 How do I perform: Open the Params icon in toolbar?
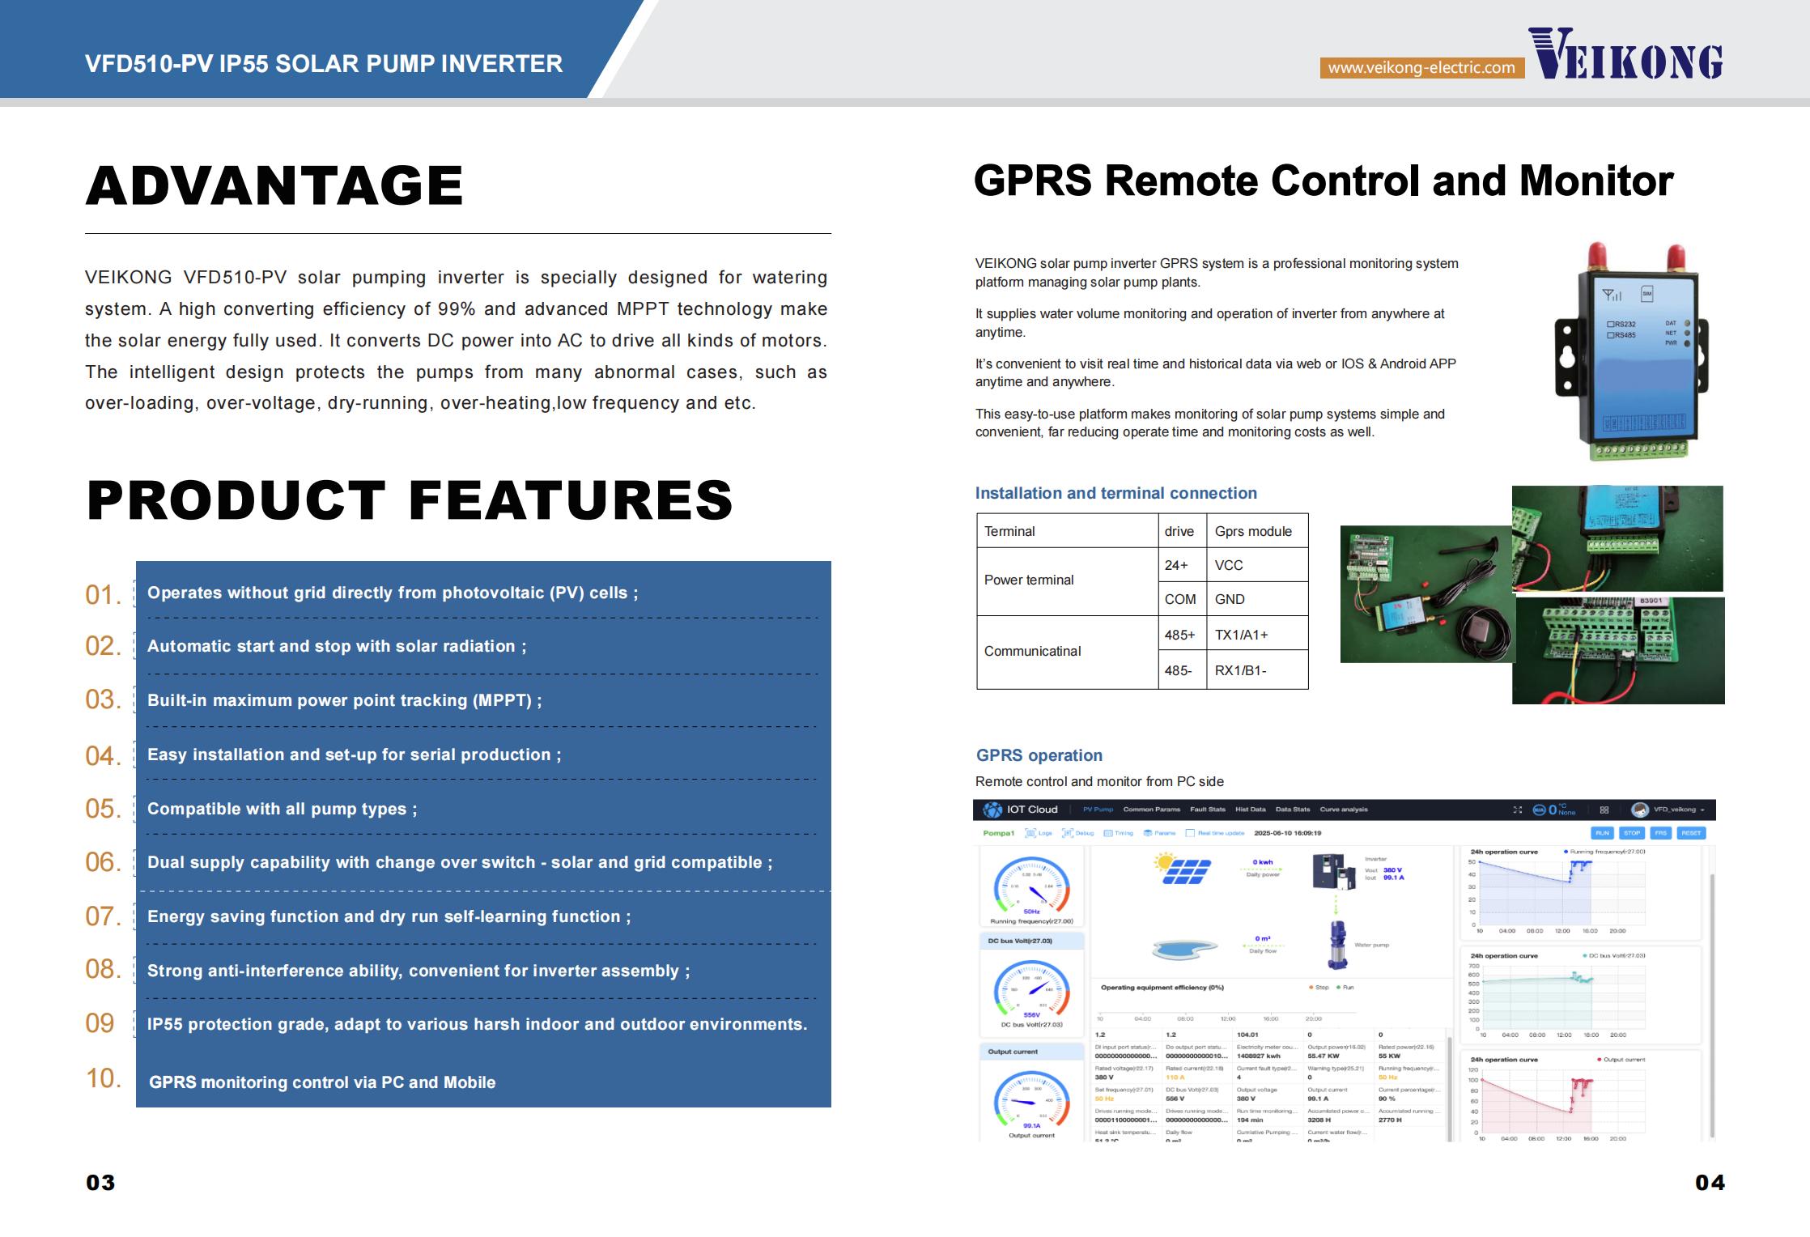(1148, 833)
